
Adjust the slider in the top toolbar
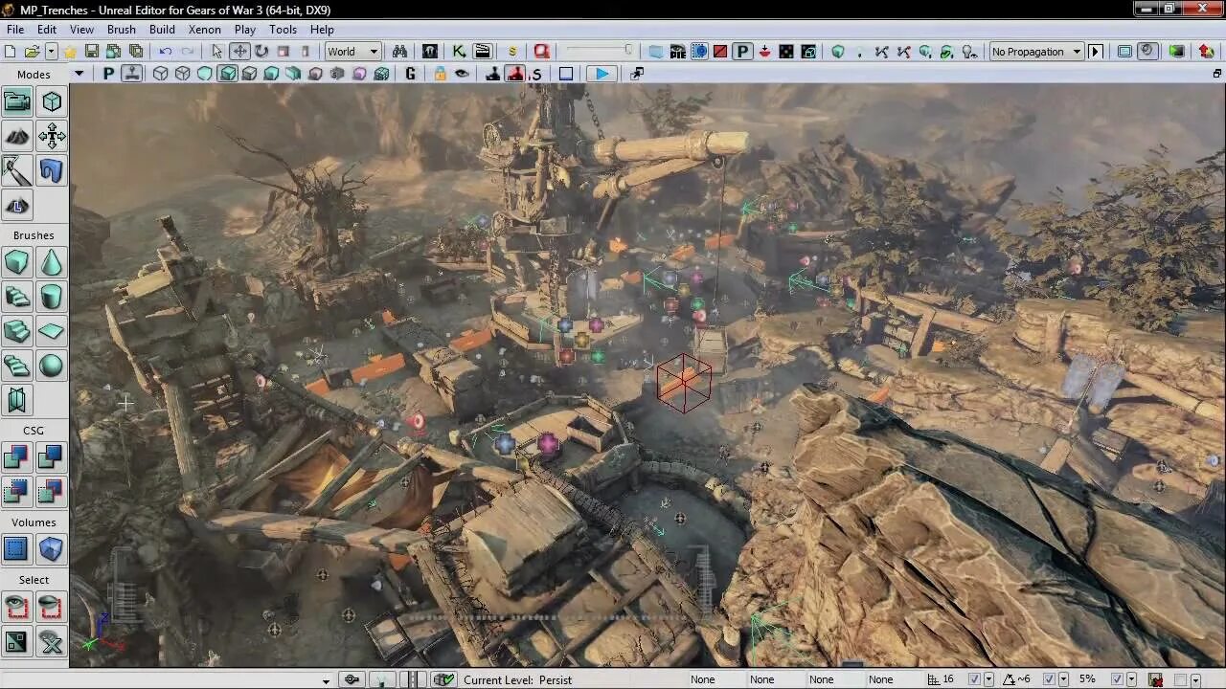600,51
